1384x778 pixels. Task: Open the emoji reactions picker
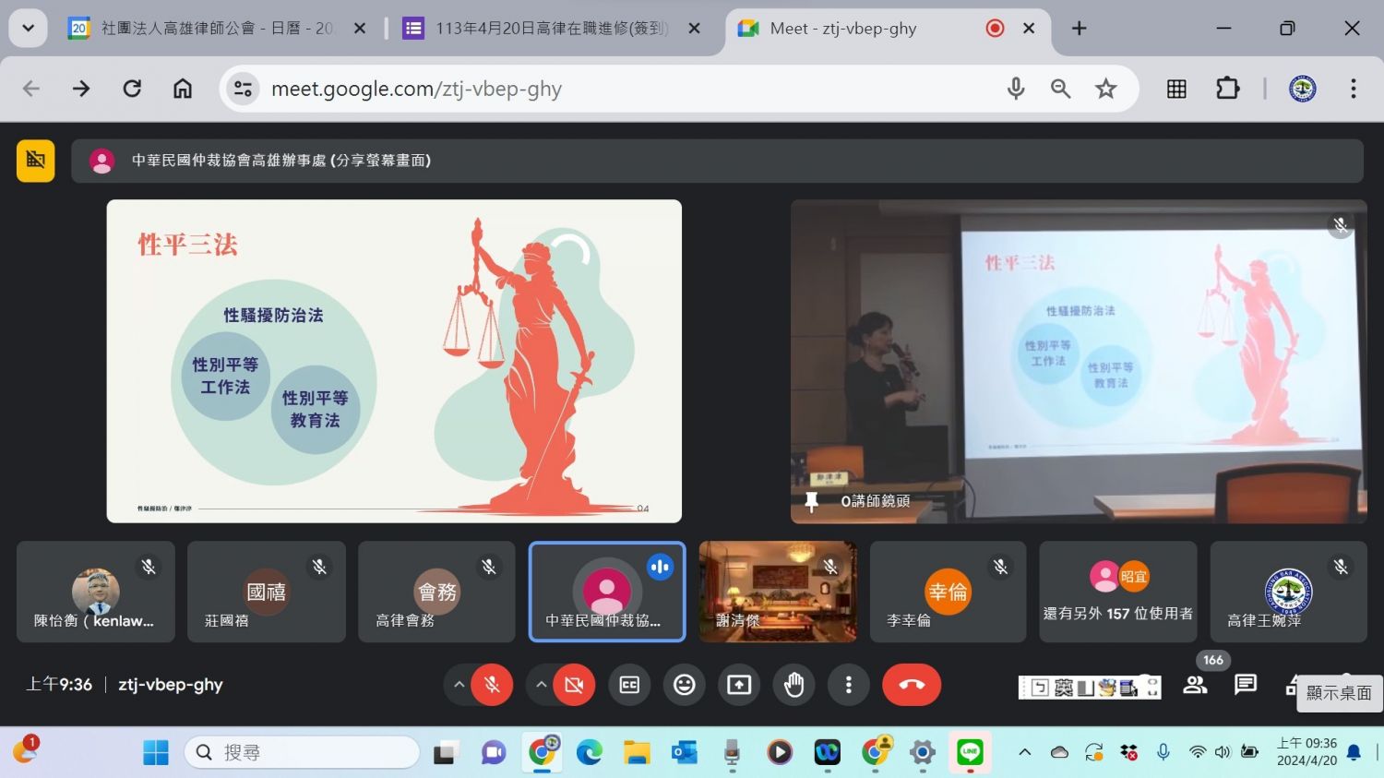684,685
